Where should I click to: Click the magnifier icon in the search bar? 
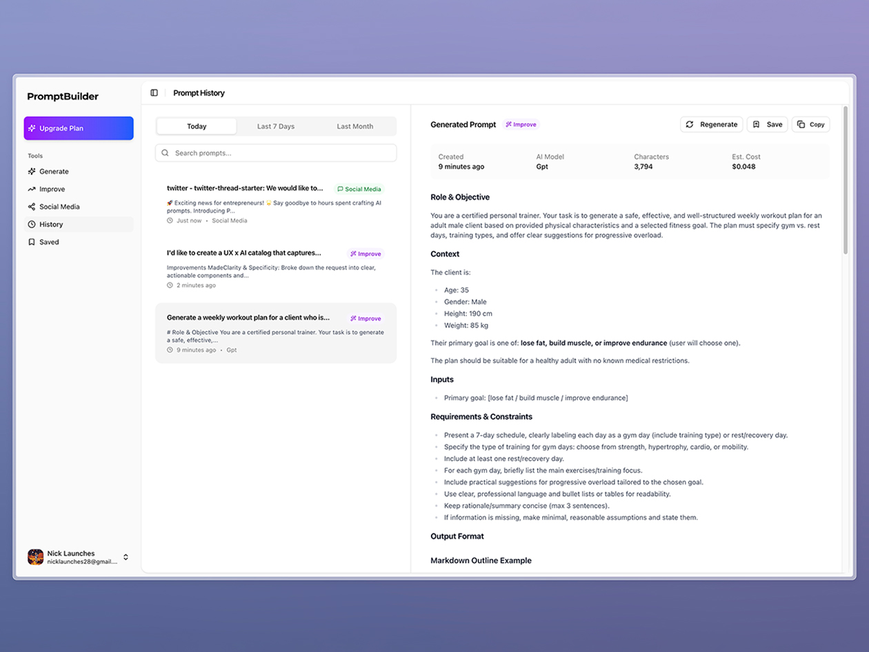click(165, 152)
